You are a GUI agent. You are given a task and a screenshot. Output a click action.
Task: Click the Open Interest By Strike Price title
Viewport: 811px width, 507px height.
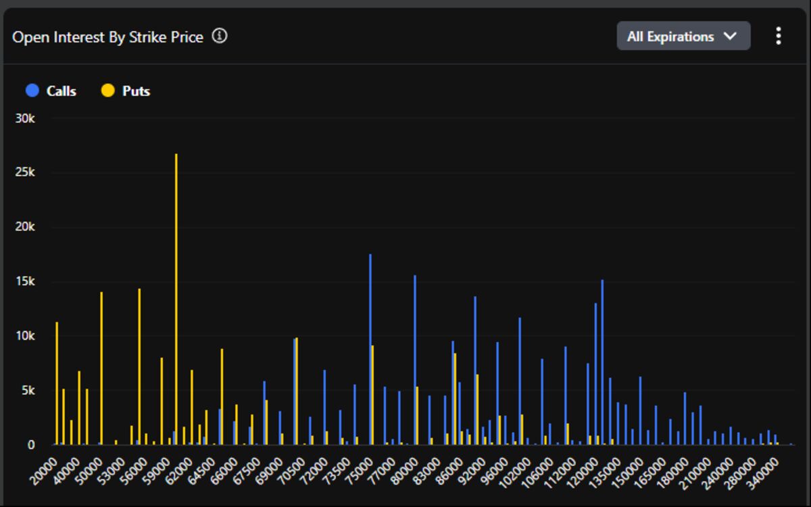(108, 37)
